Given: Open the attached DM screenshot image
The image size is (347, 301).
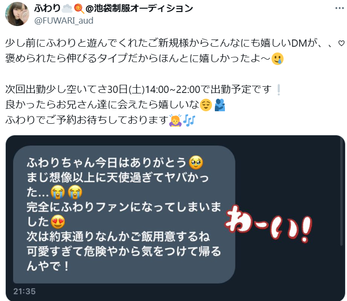Looking at the screenshot, I should tap(175, 218).
